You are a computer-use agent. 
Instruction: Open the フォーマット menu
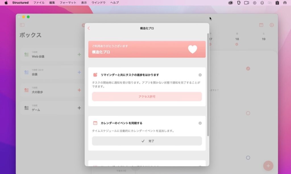pos(68,3)
